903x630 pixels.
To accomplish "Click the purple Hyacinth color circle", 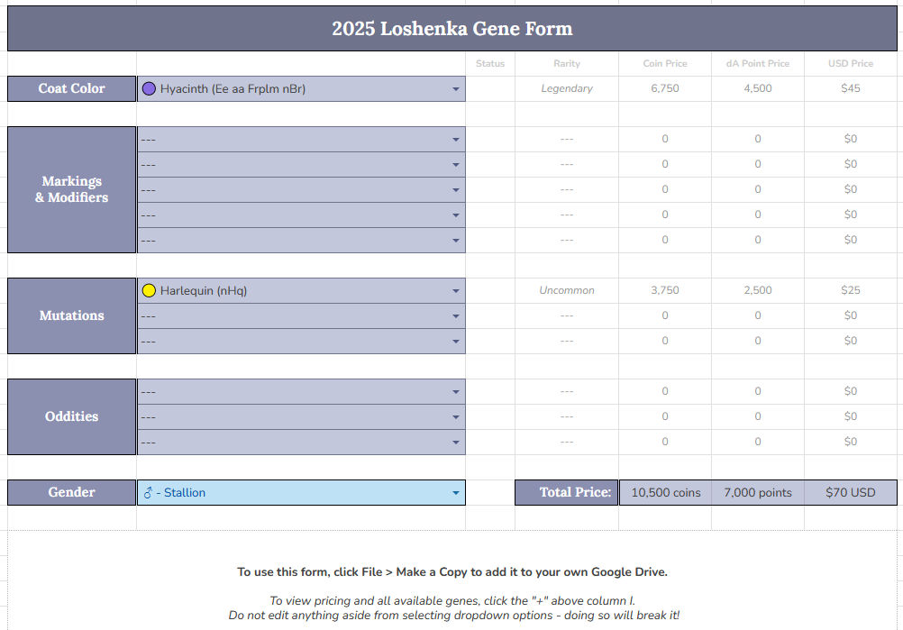I will [x=150, y=88].
